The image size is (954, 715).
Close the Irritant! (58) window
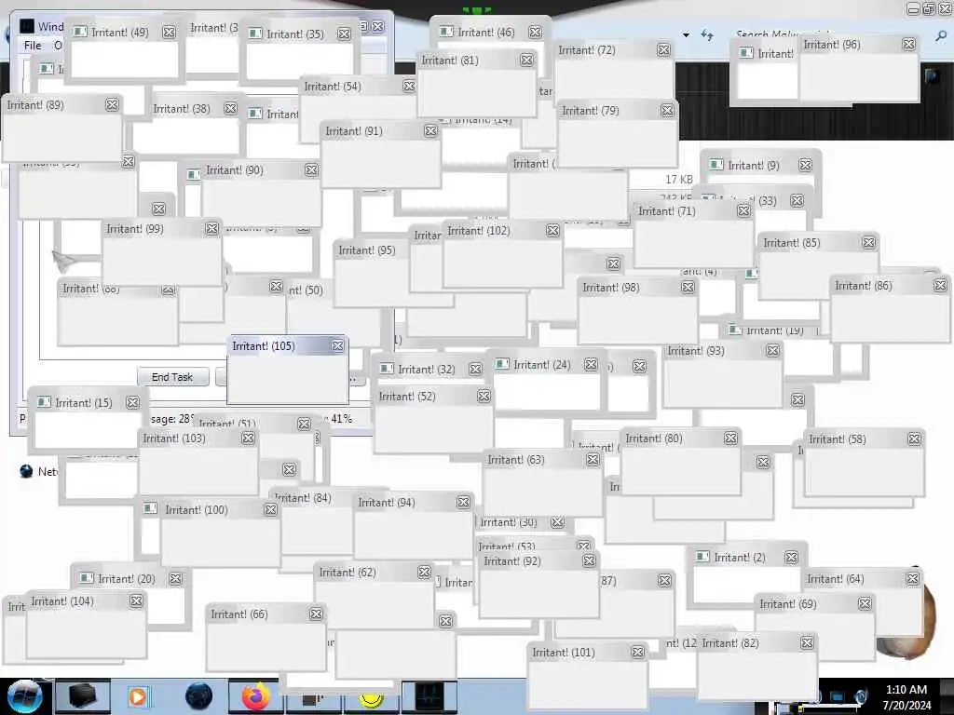(915, 439)
